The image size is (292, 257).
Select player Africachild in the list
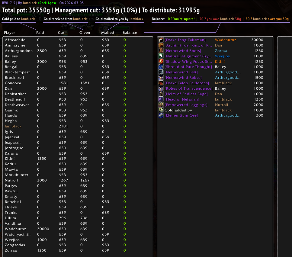tap(15, 40)
